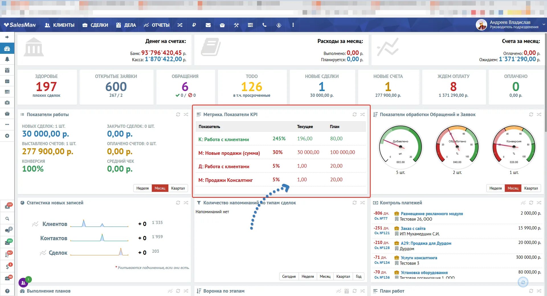Open the shuffle icon in top navigation
Image resolution: width=547 pixels, height=296 pixels.
[180, 25]
